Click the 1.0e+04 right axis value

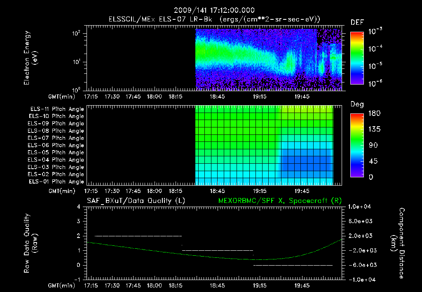point(359,207)
